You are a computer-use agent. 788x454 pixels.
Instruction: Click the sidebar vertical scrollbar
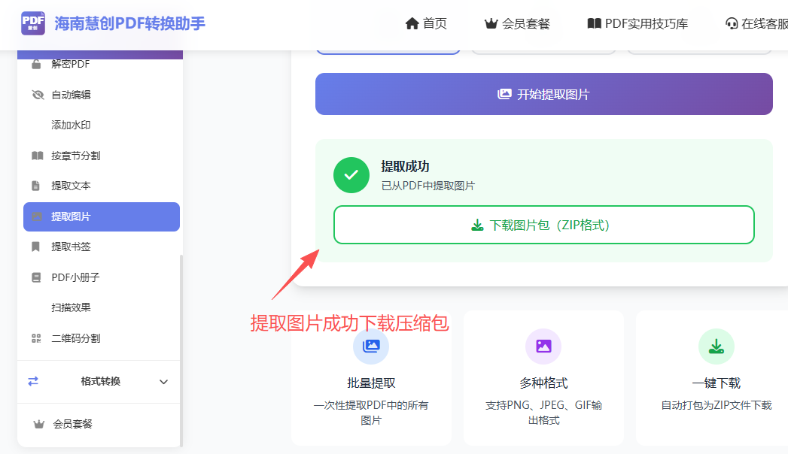pos(181,350)
